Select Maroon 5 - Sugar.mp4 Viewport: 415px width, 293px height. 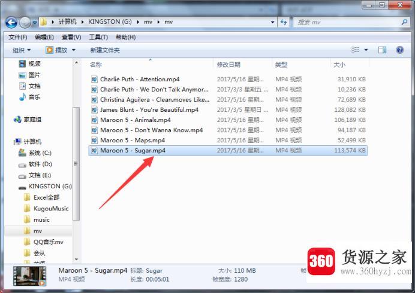coord(228,151)
